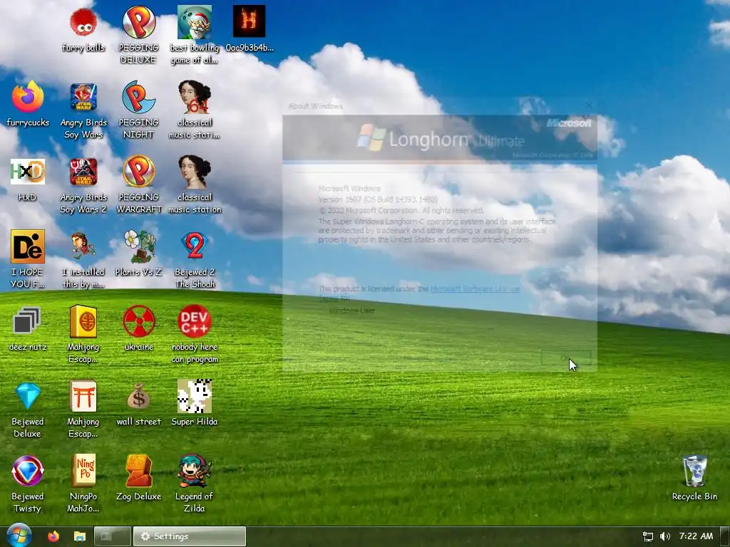Image resolution: width=730 pixels, height=547 pixels.
Task: Click the Show Desktop strip
Action: pyautogui.click(x=725, y=536)
